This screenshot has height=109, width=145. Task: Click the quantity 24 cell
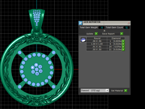pyautogui.click(x=110, y=47)
